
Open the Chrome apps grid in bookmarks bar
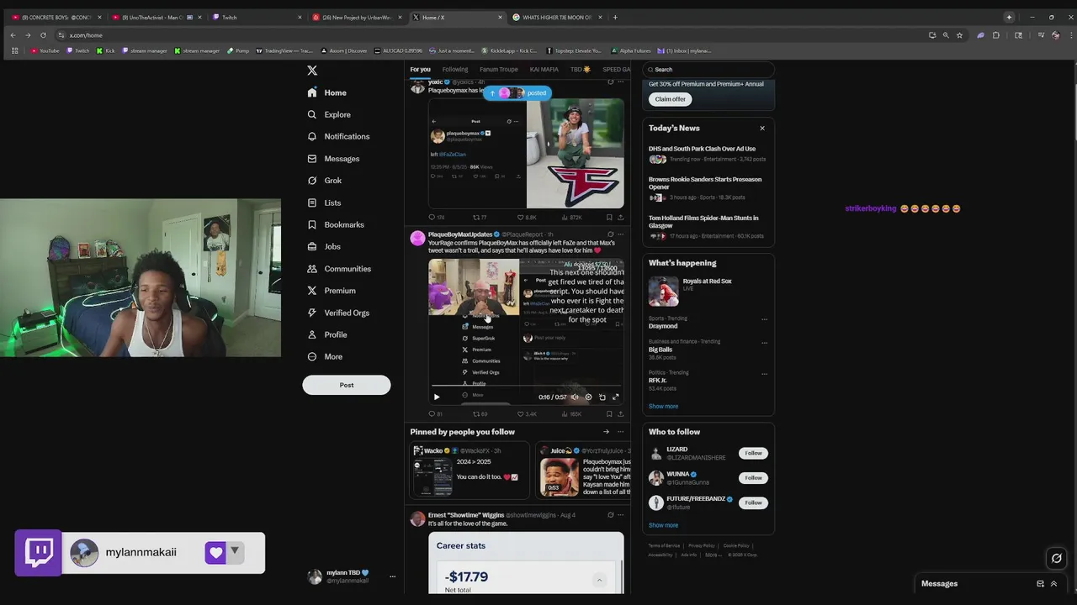coord(14,50)
